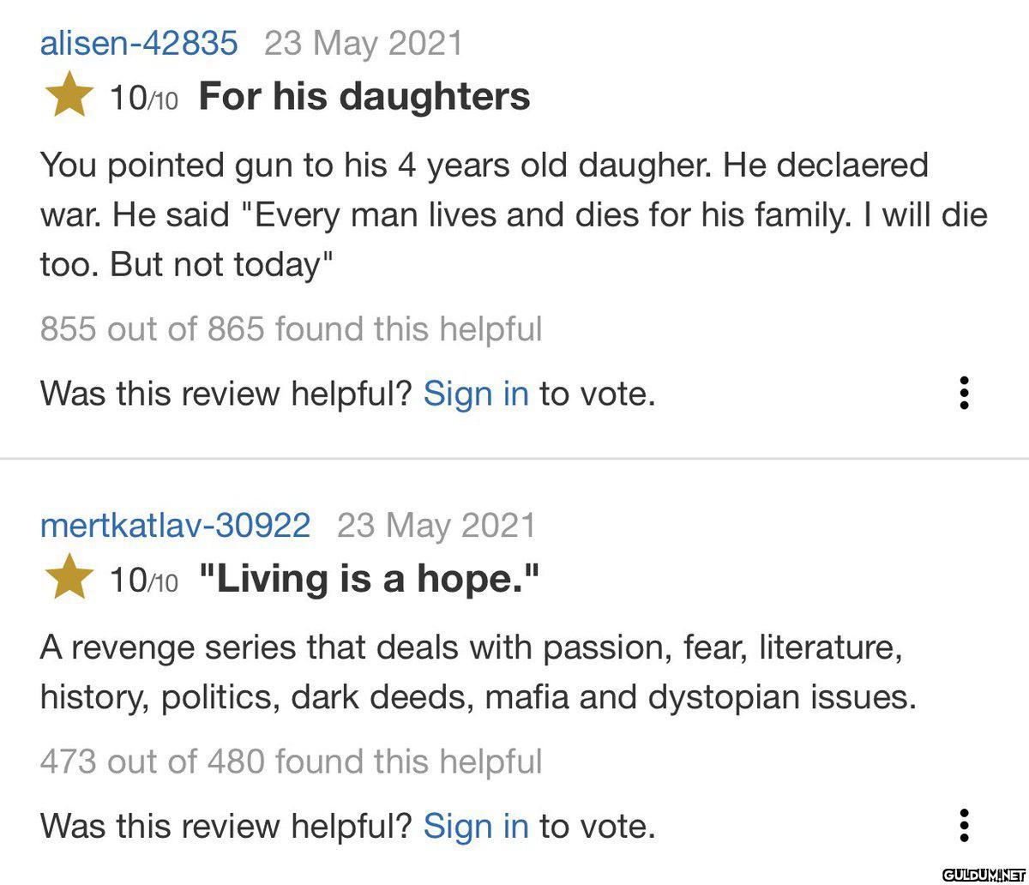Open the three-dot menu for the second review
The height and width of the screenshot is (885, 1029).
[964, 825]
